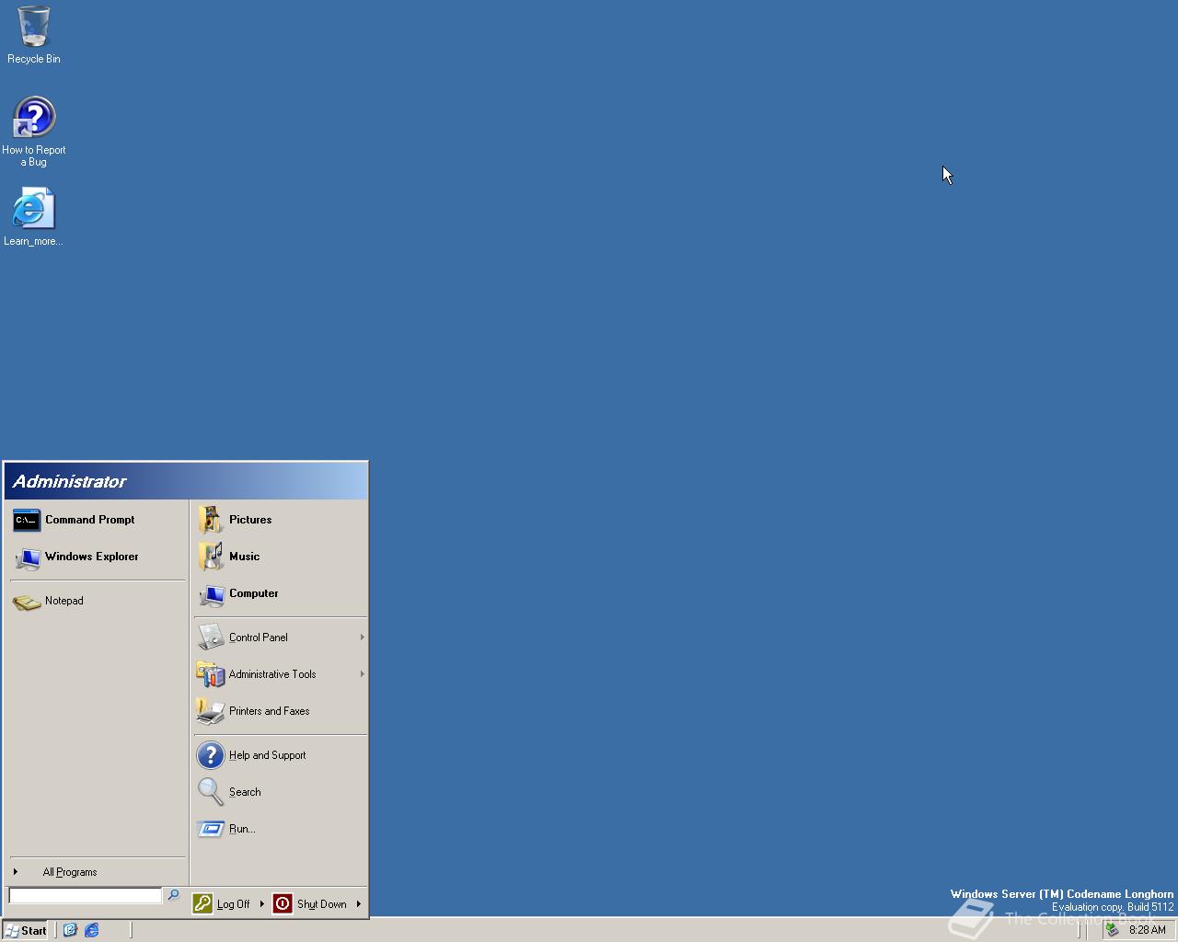Open Printers and Faxes
The width and height of the screenshot is (1178, 942).
click(x=280, y=711)
